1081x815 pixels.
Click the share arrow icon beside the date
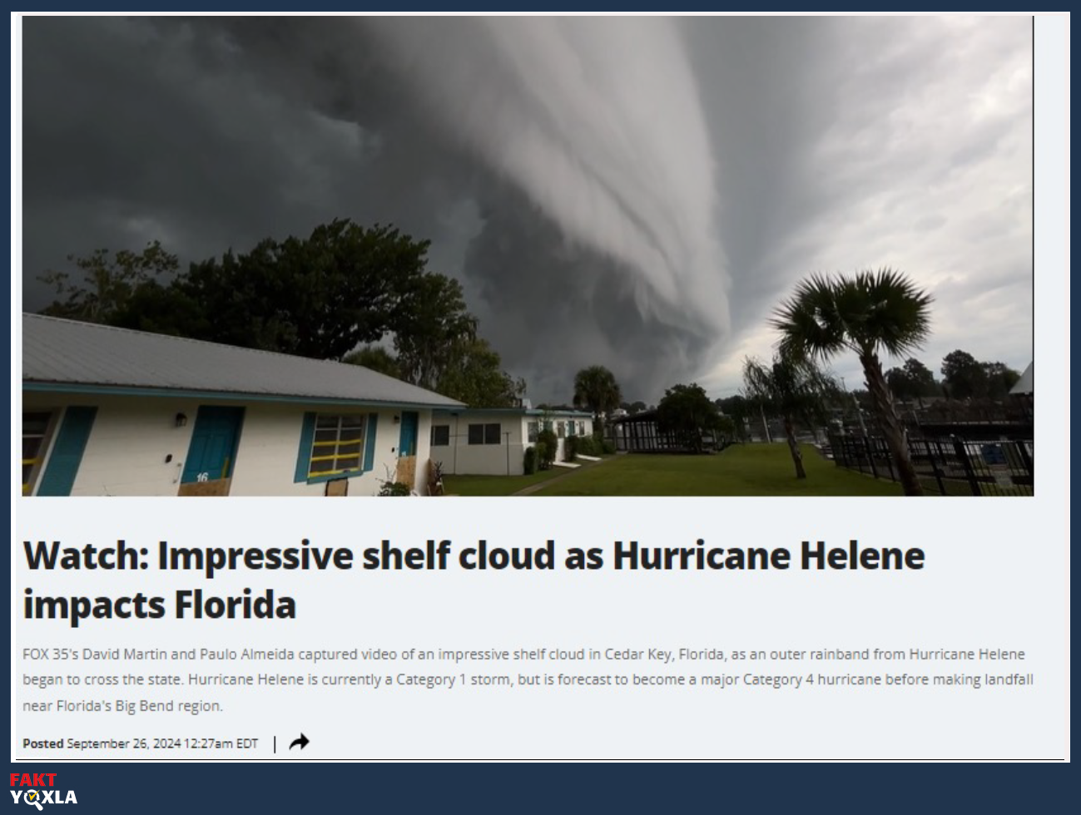tap(299, 742)
